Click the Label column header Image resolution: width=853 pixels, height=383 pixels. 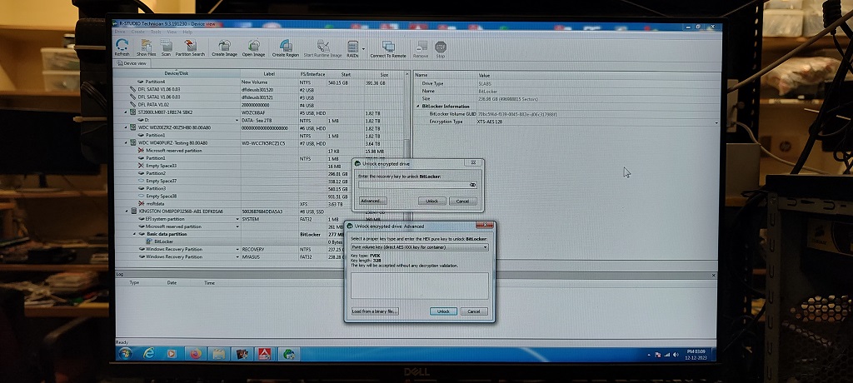[269, 74]
